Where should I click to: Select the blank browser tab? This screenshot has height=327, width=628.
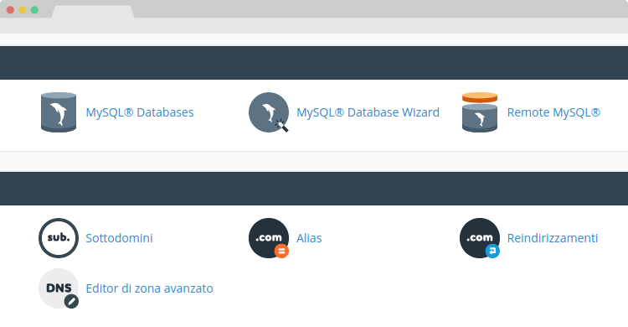[93, 12]
